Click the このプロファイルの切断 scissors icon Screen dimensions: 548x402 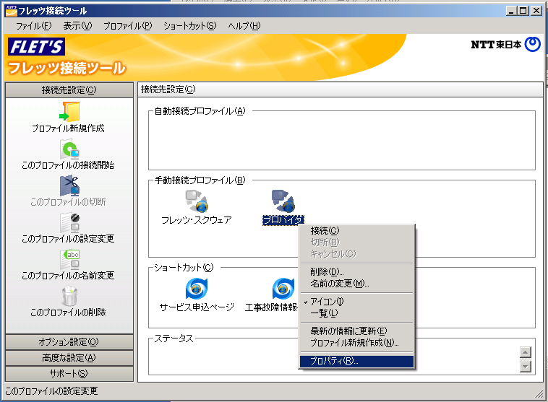pyautogui.click(x=69, y=185)
